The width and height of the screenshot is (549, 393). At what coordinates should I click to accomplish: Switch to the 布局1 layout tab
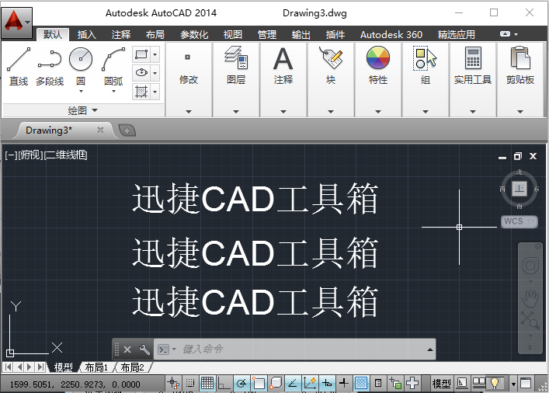point(96,367)
